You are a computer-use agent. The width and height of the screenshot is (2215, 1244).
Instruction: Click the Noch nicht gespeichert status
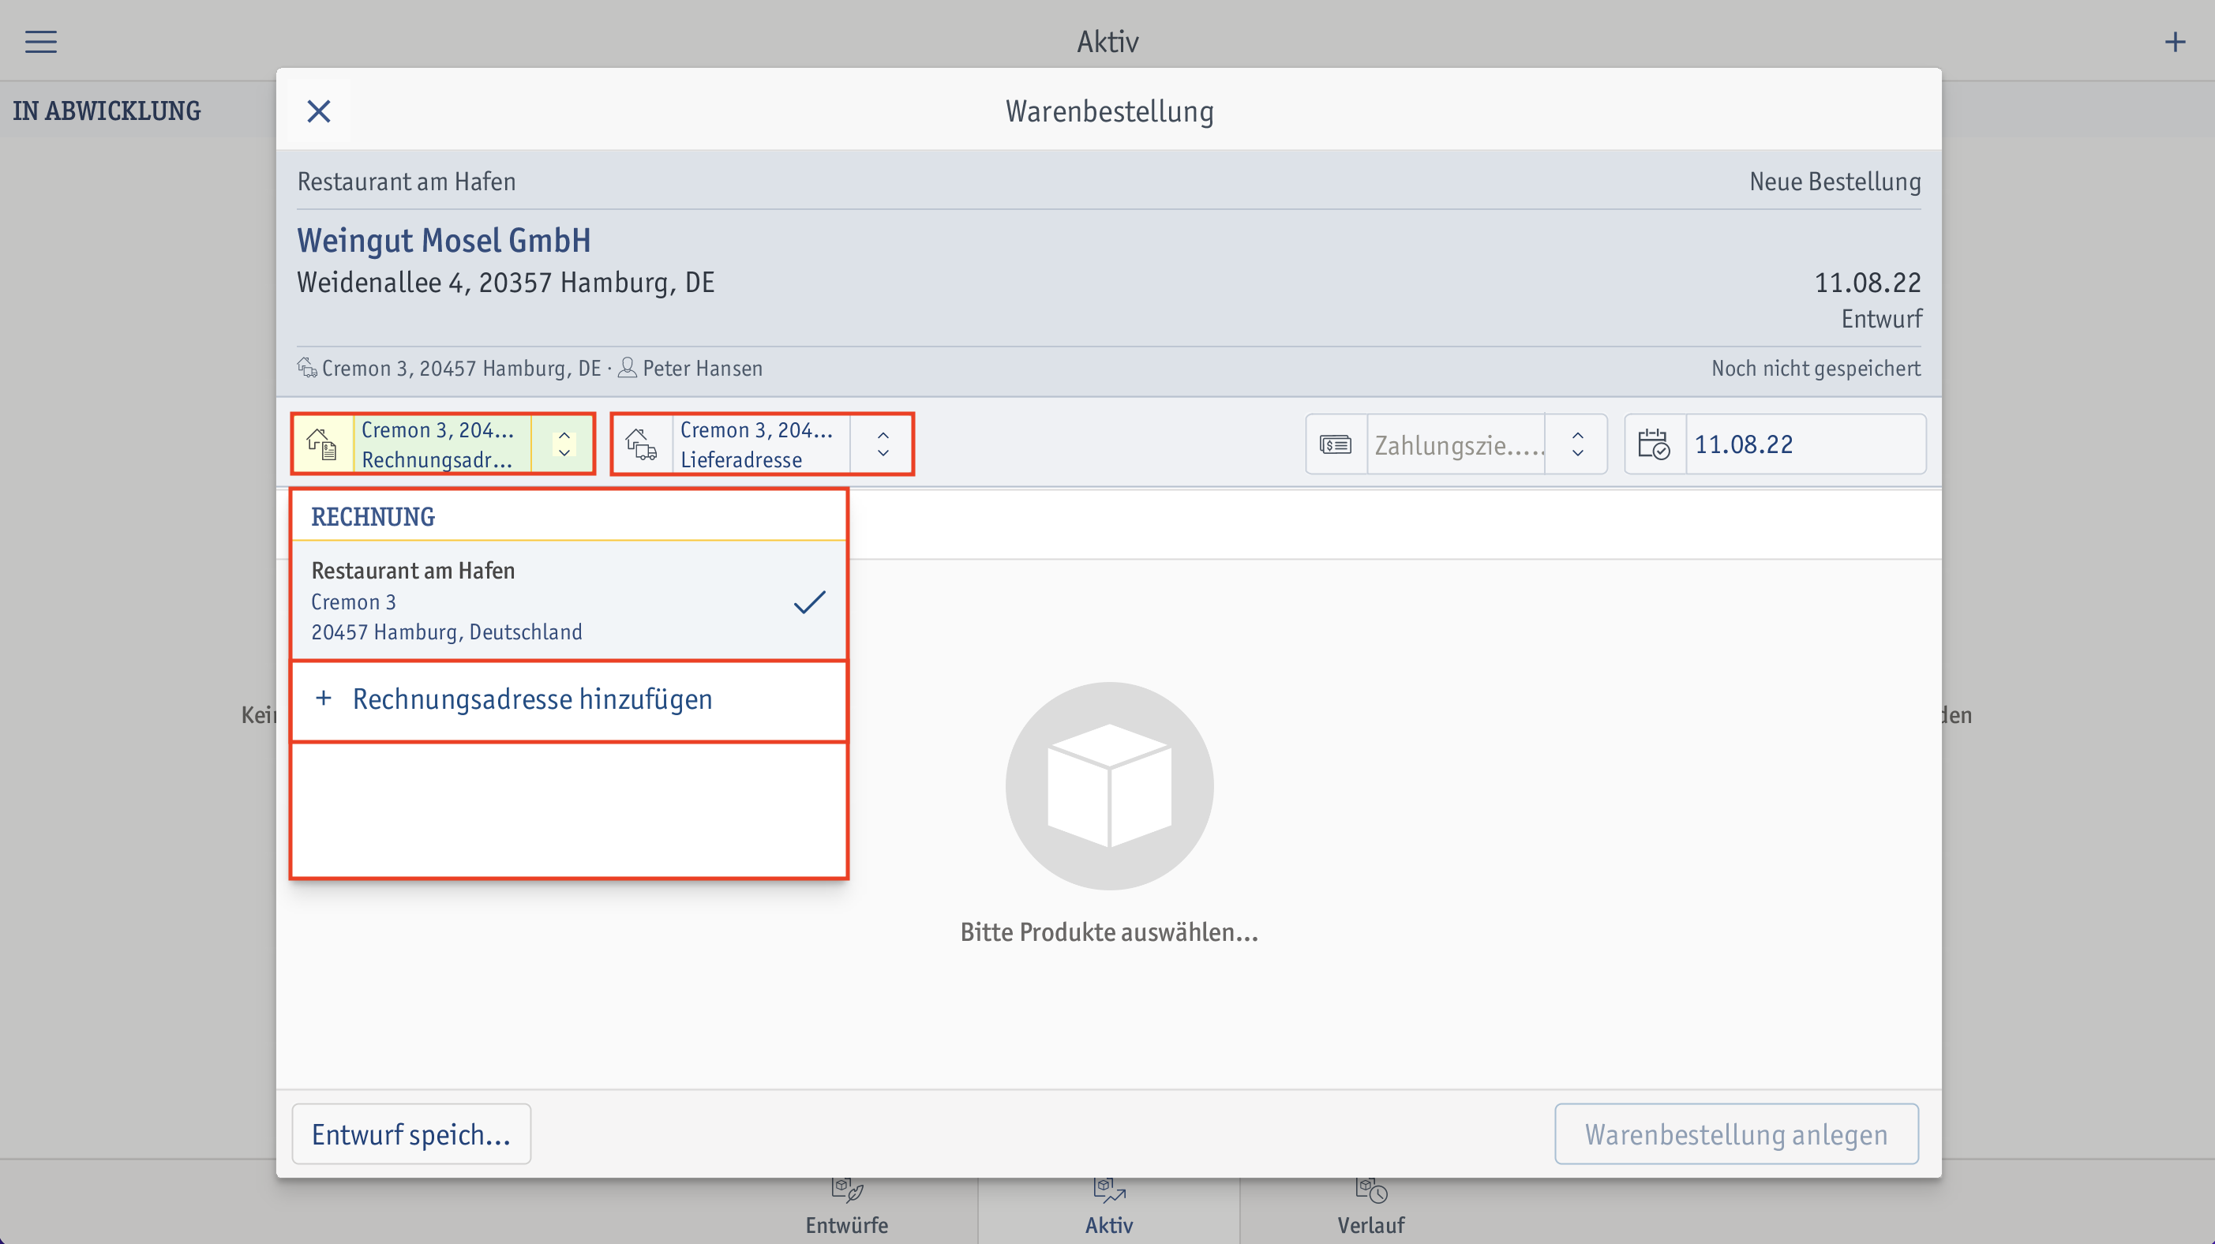(x=1815, y=368)
